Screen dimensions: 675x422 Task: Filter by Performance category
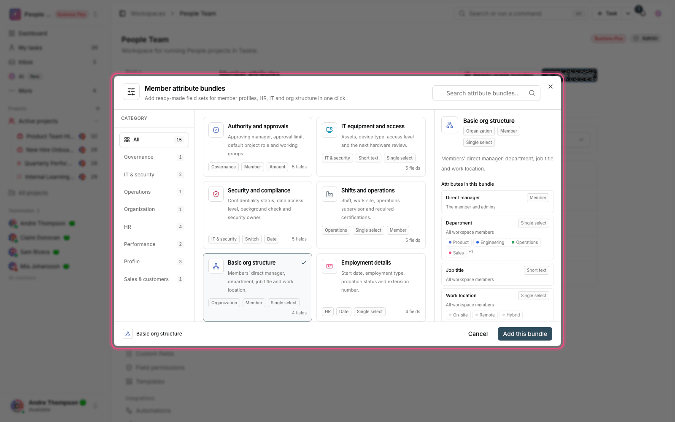(x=154, y=244)
